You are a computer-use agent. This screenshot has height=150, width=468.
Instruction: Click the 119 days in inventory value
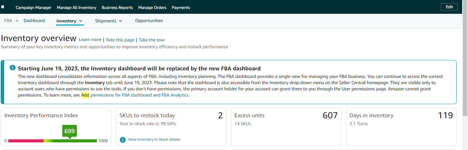click(445, 116)
